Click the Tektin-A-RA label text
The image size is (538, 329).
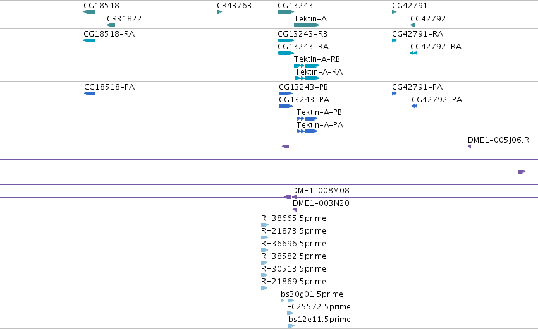[x=319, y=72]
